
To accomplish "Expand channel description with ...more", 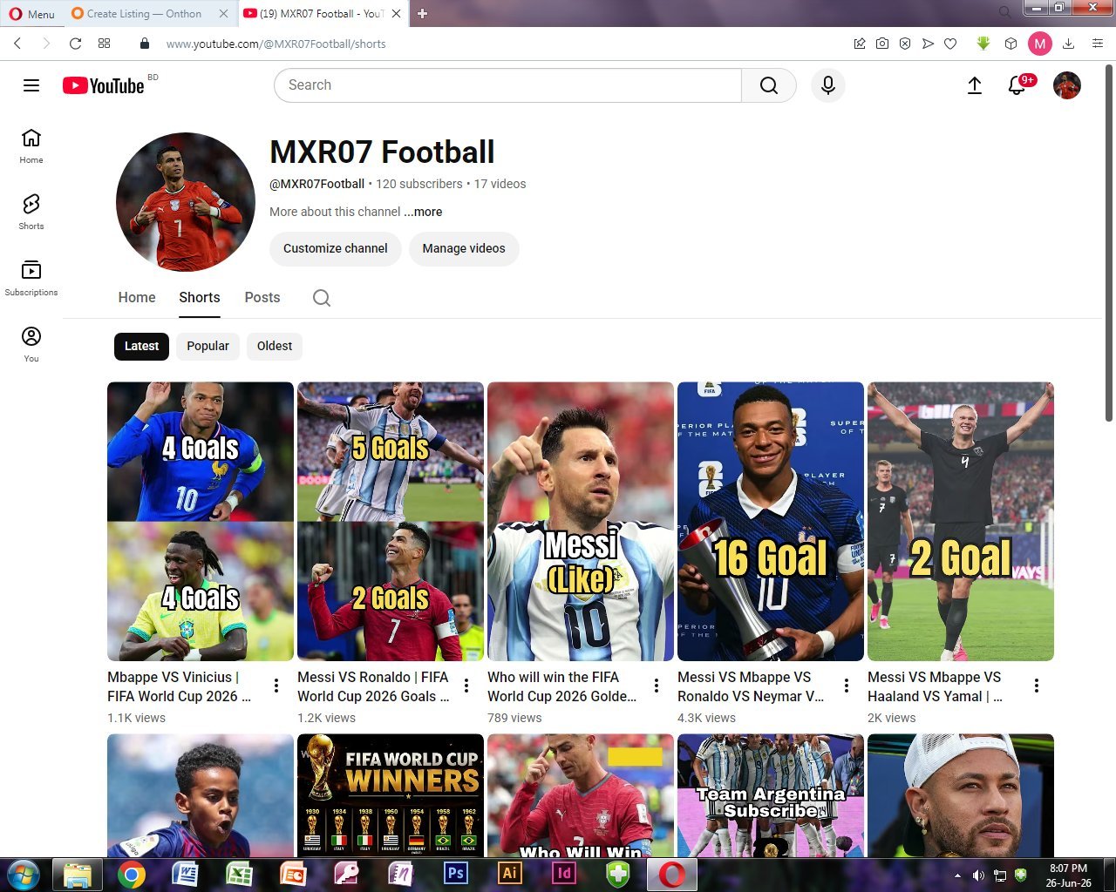I will [x=423, y=212].
